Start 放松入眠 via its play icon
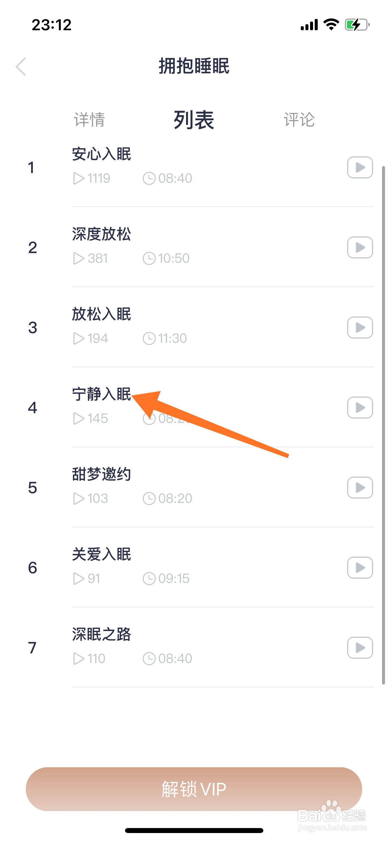 pyautogui.click(x=360, y=327)
